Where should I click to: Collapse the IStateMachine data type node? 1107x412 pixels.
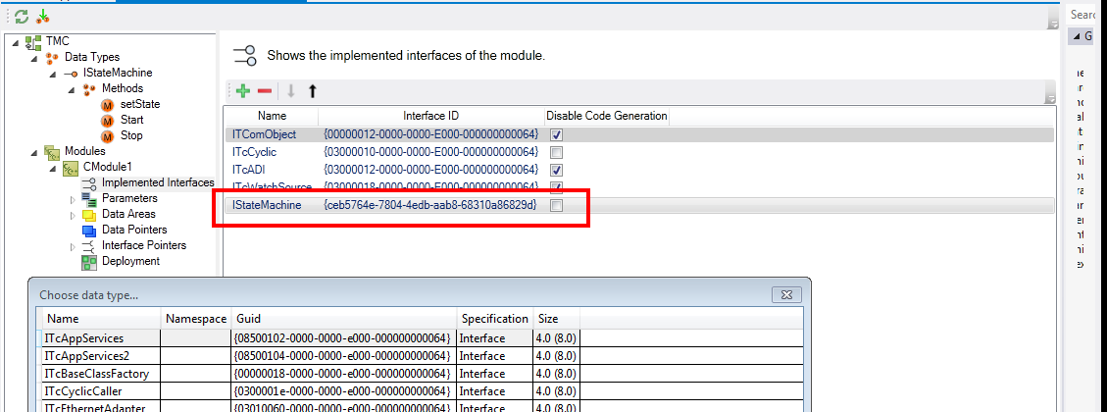(x=54, y=73)
